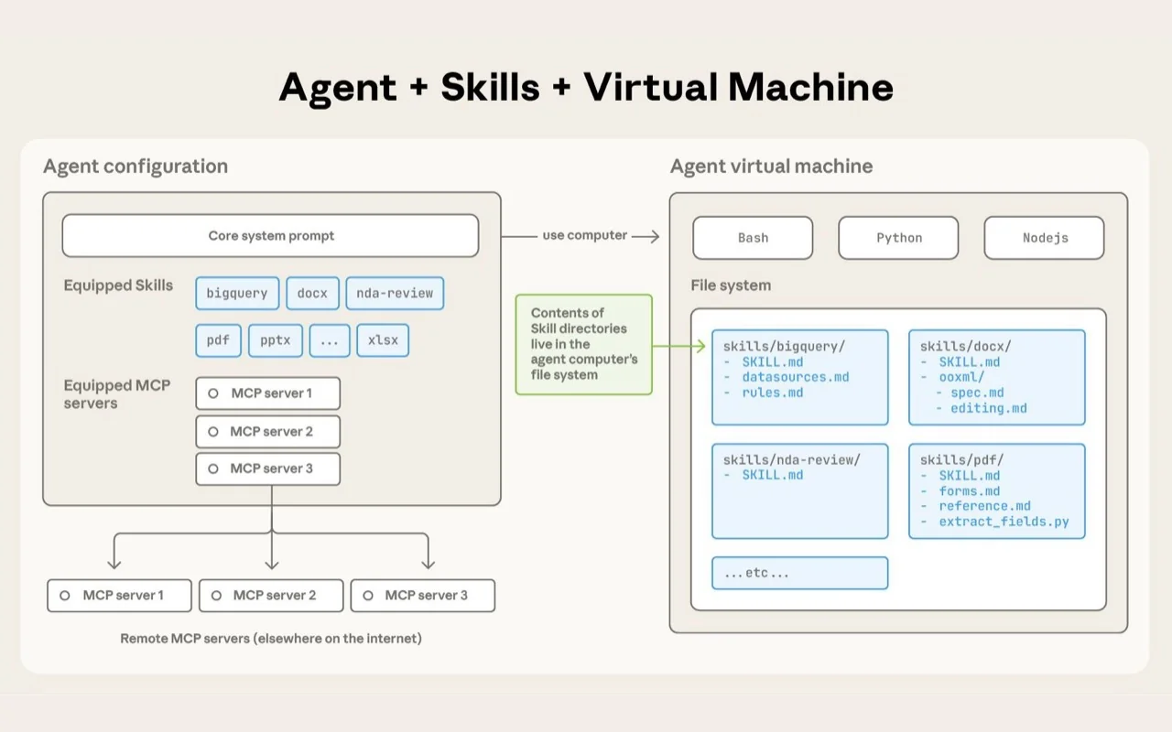Image resolution: width=1172 pixels, height=732 pixels.
Task: Click the circle icon in equipped MCP server 1
Action: click(x=213, y=393)
